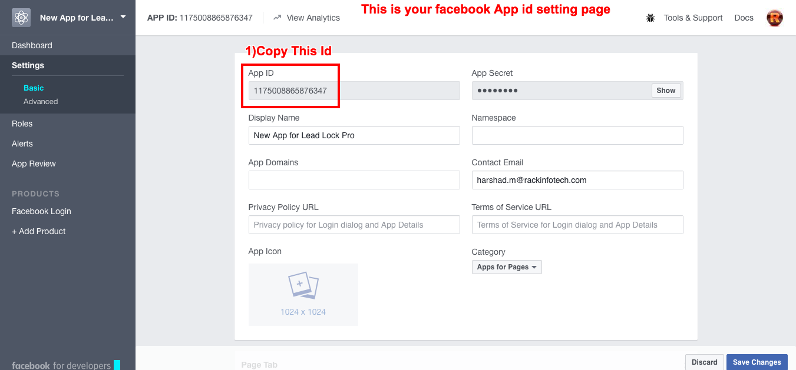Click the Display Name field
Image resolution: width=796 pixels, height=370 pixels.
(354, 135)
